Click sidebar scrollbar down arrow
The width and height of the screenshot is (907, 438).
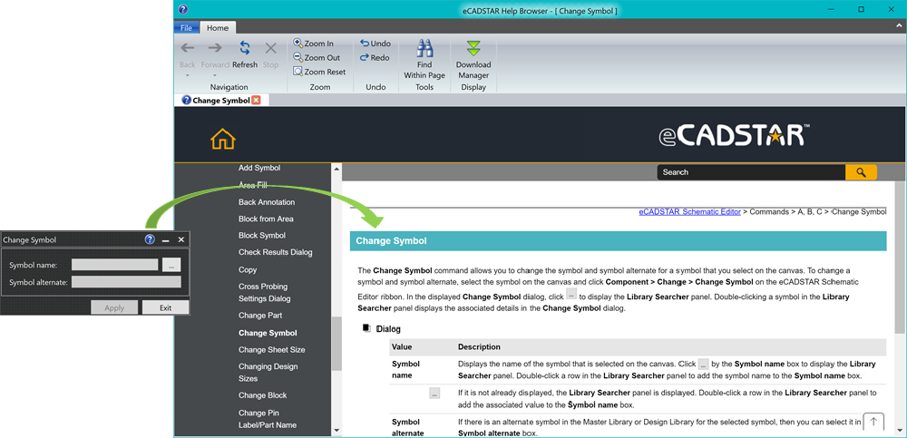(x=336, y=430)
